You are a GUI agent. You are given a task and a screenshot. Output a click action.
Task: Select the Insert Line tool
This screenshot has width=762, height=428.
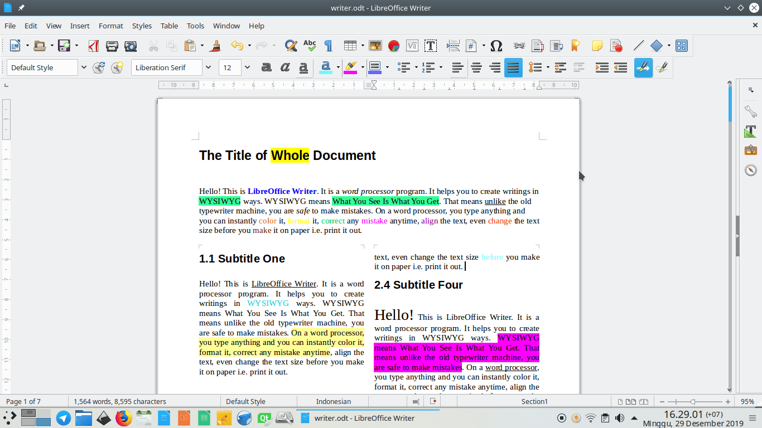click(x=639, y=46)
